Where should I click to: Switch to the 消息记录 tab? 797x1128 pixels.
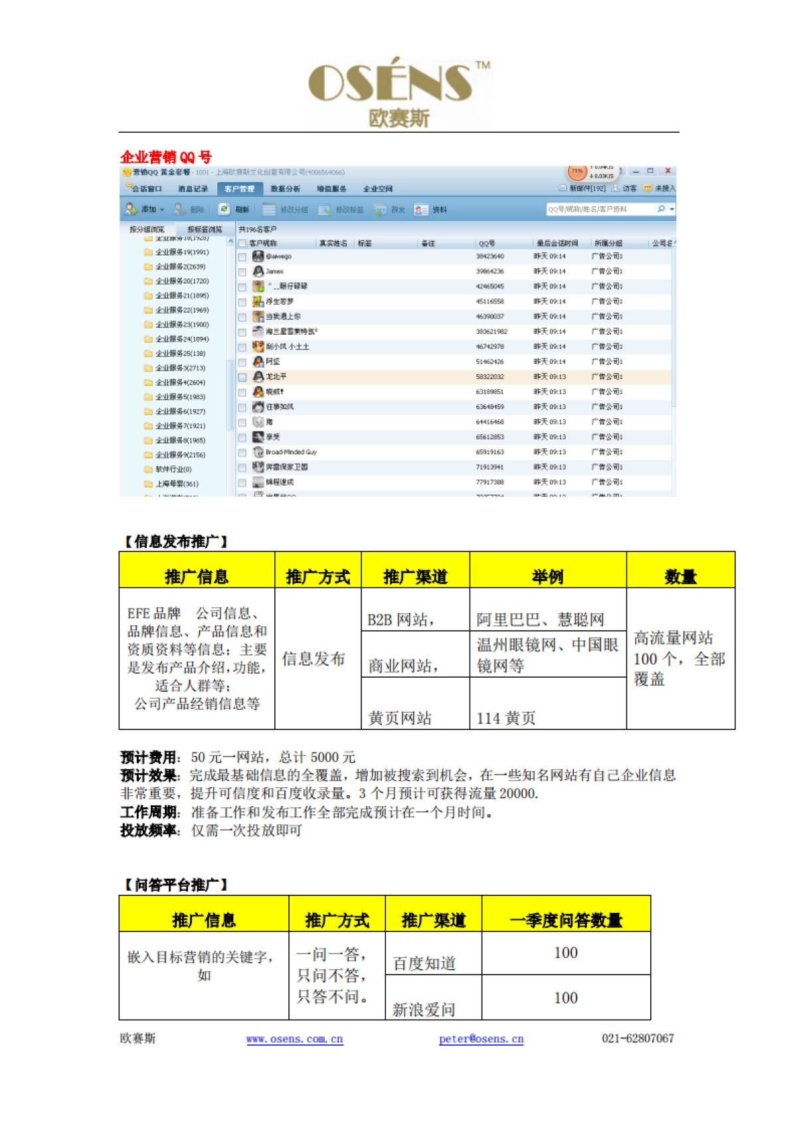[193, 189]
